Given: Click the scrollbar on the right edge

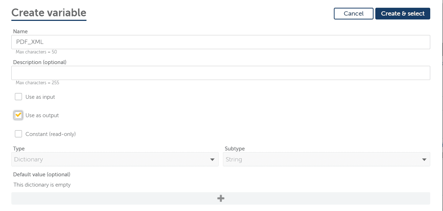Looking at the screenshot, I should 441,106.
